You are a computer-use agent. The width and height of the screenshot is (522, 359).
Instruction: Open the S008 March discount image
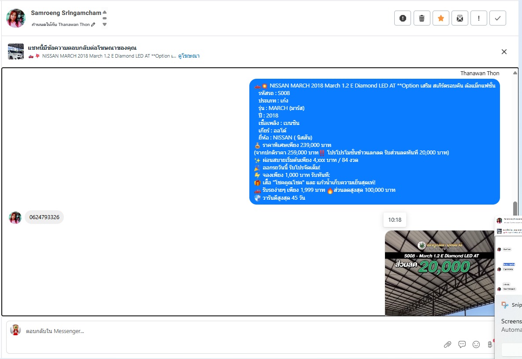coord(440,273)
